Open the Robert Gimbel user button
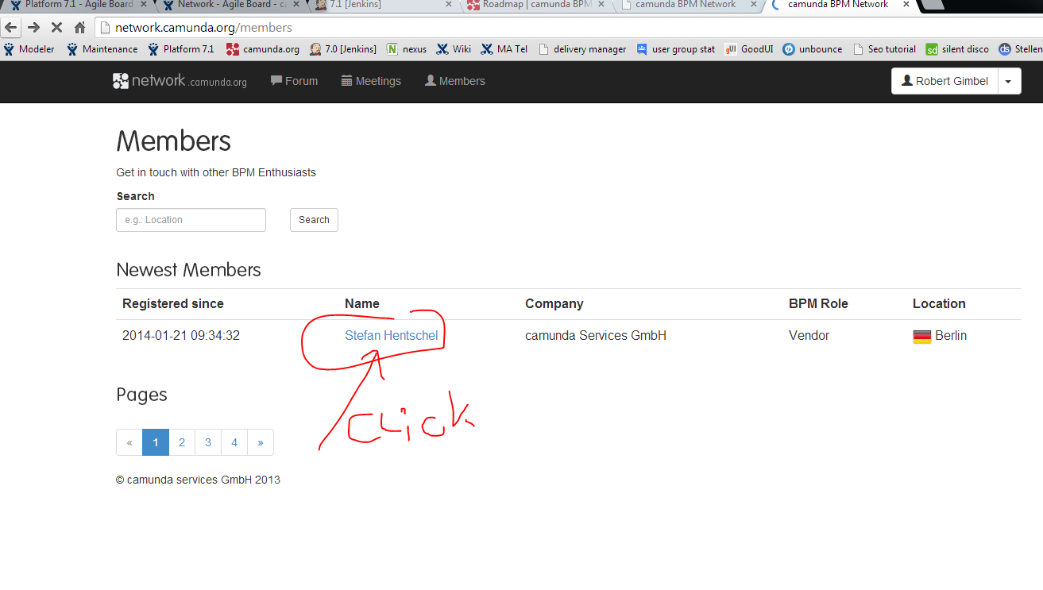 tap(944, 81)
